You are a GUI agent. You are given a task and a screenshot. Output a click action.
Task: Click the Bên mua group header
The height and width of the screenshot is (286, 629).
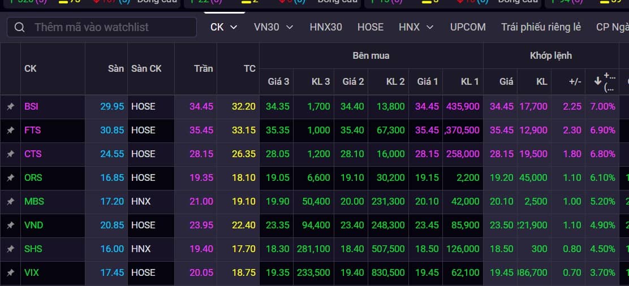click(371, 56)
